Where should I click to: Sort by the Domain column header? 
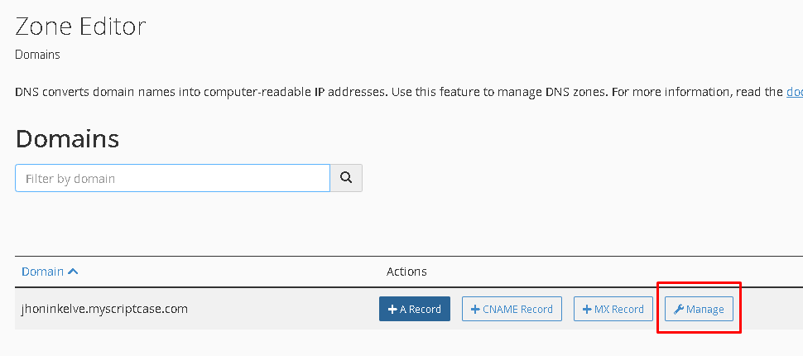[x=42, y=272]
